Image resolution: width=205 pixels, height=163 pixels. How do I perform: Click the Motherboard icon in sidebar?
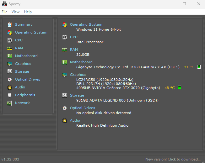pos(9,56)
